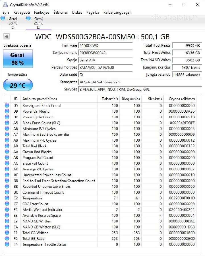The image size is (205, 256).
Task: Click status icon for End-to-End Error Detection row
Action: point(7,181)
